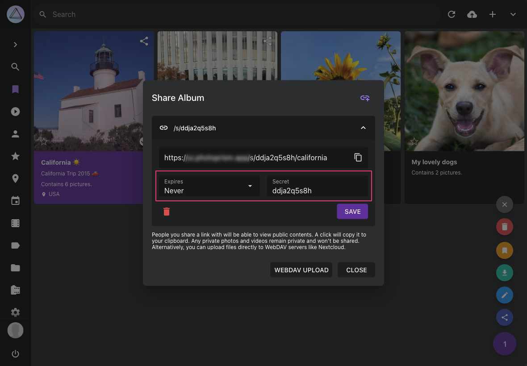This screenshot has height=366, width=527.
Task: Log out via power icon
Action: pyautogui.click(x=15, y=354)
